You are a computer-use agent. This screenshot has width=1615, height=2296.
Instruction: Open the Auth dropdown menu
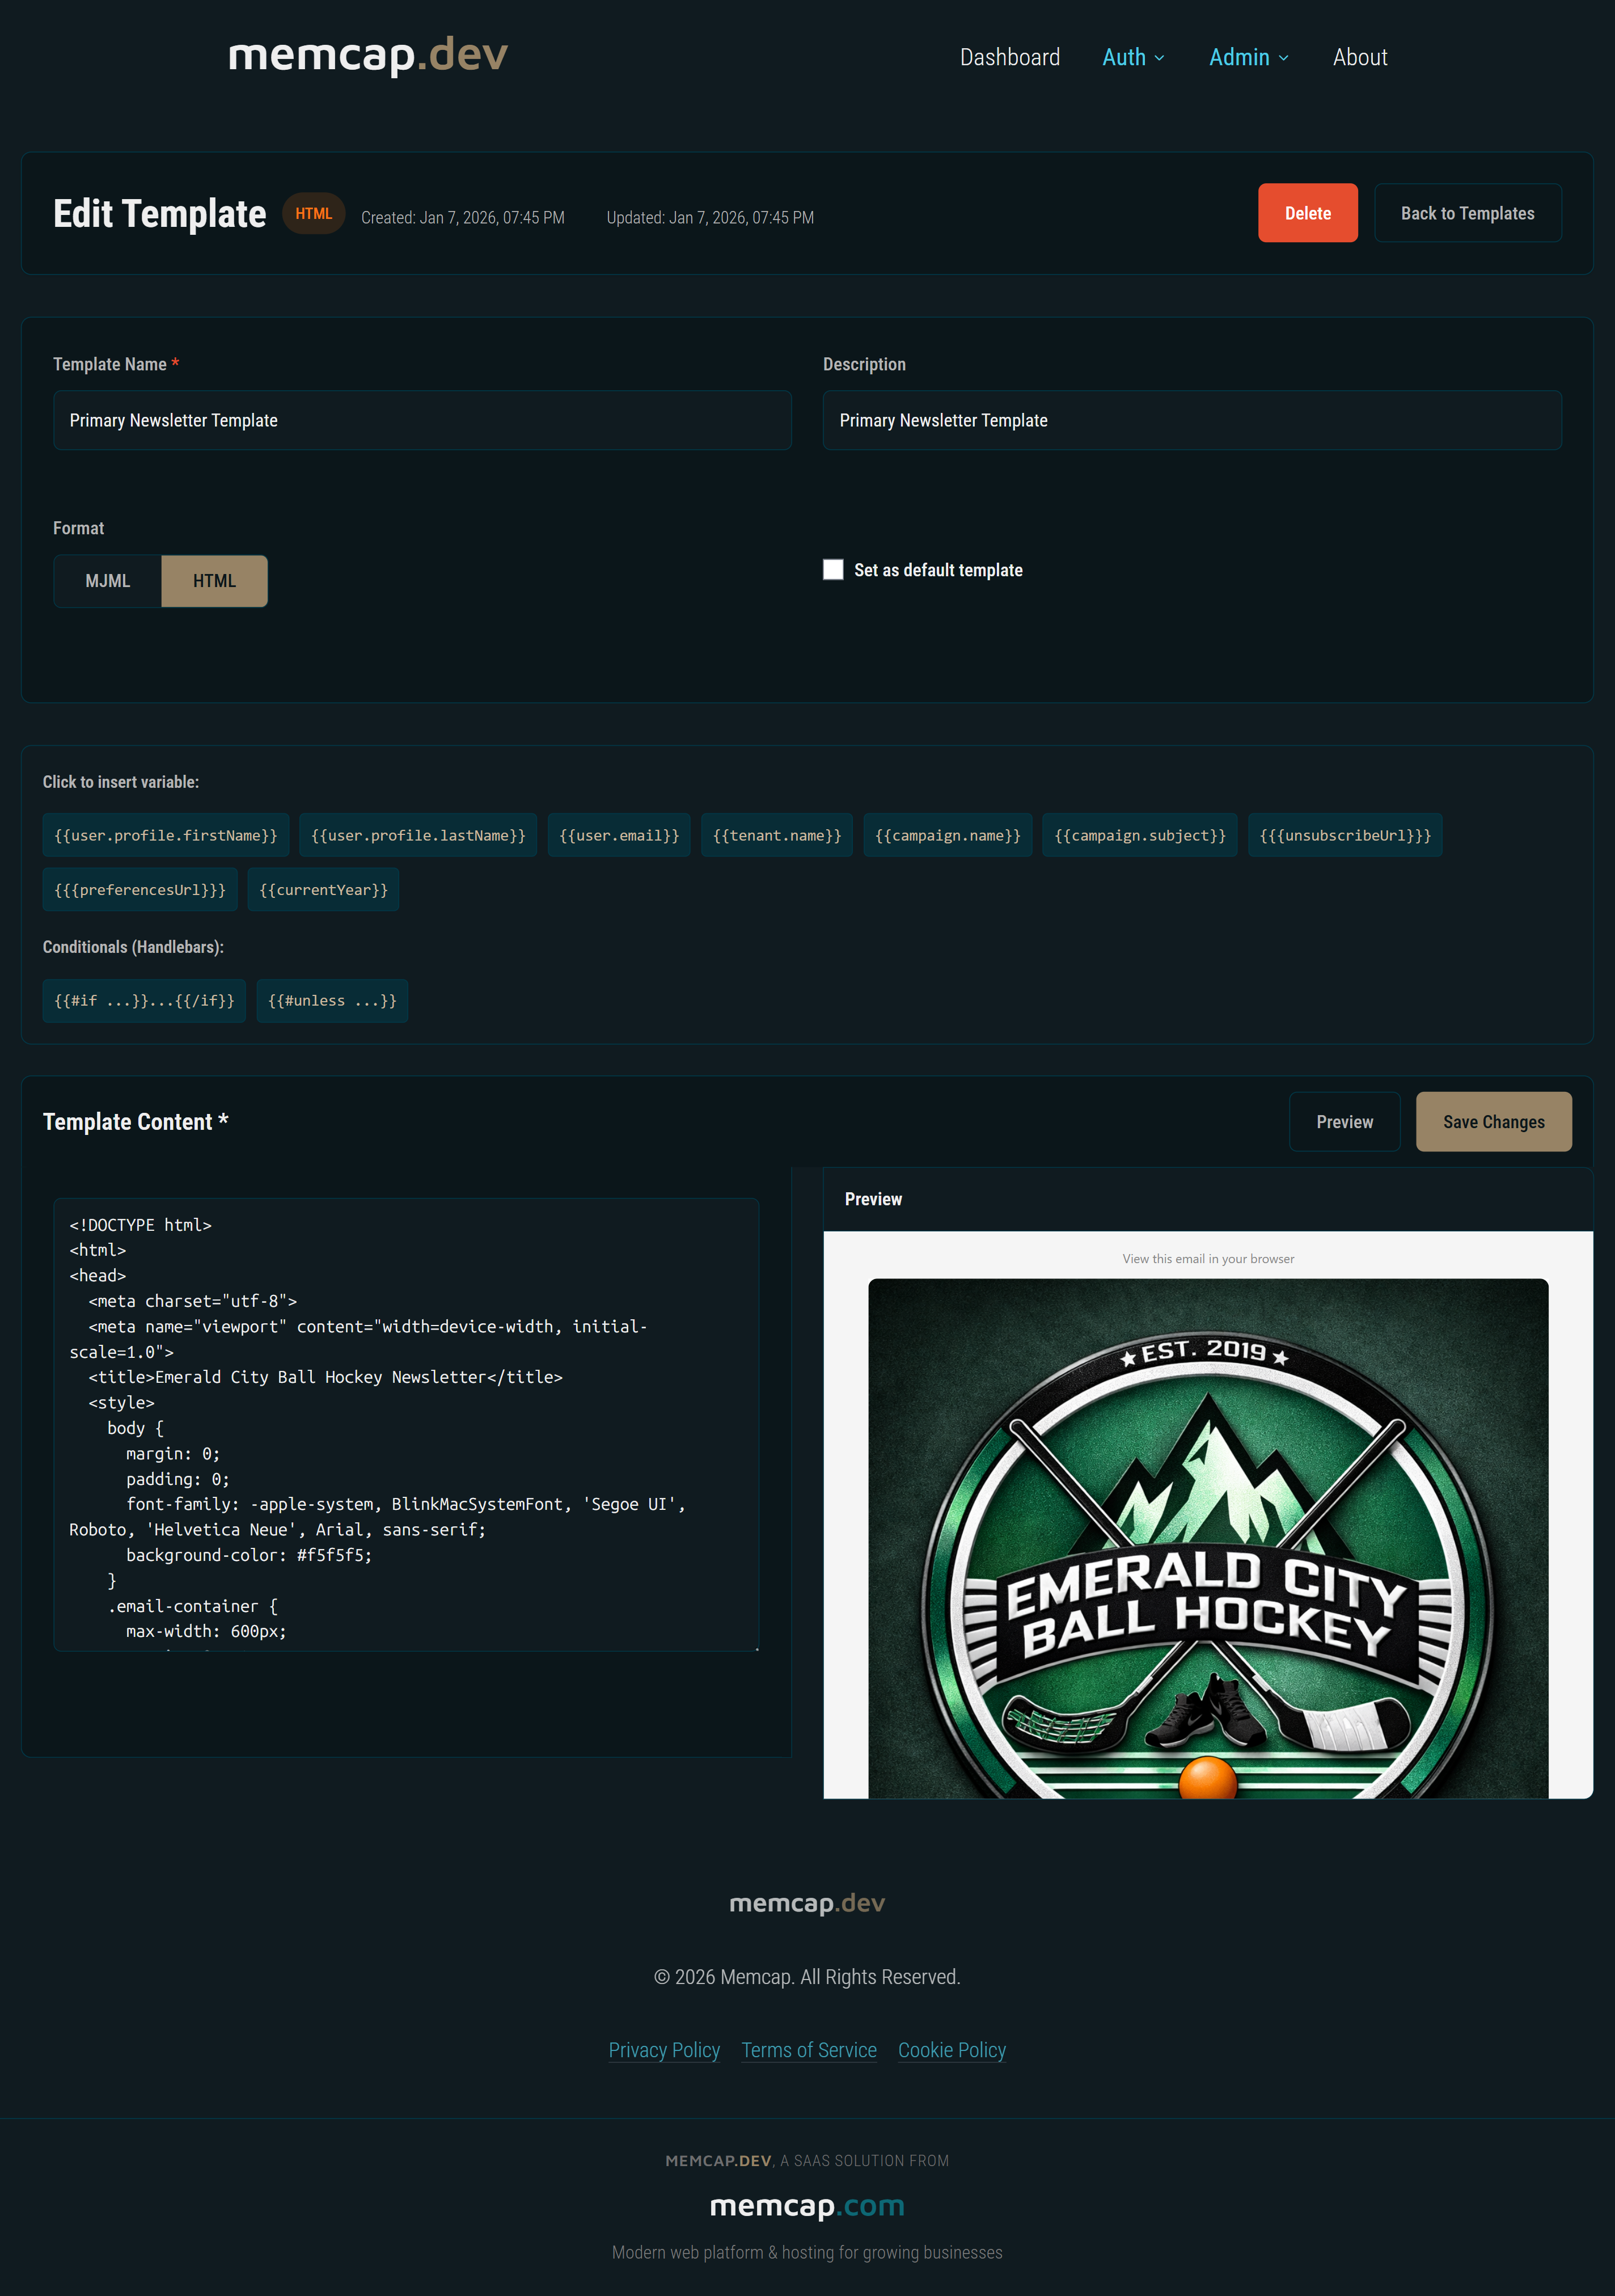coord(1131,57)
